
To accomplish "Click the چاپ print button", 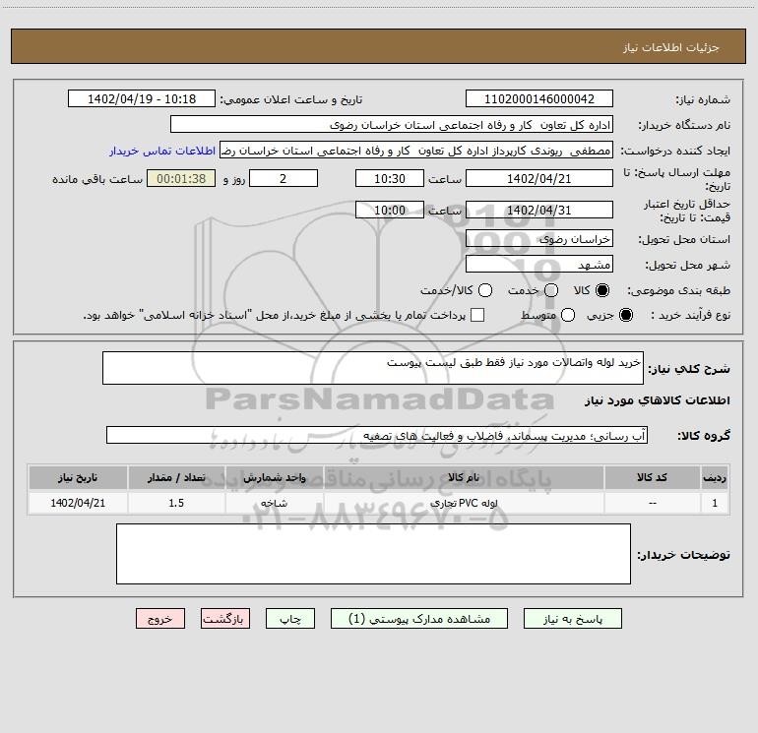I will click(x=290, y=619).
